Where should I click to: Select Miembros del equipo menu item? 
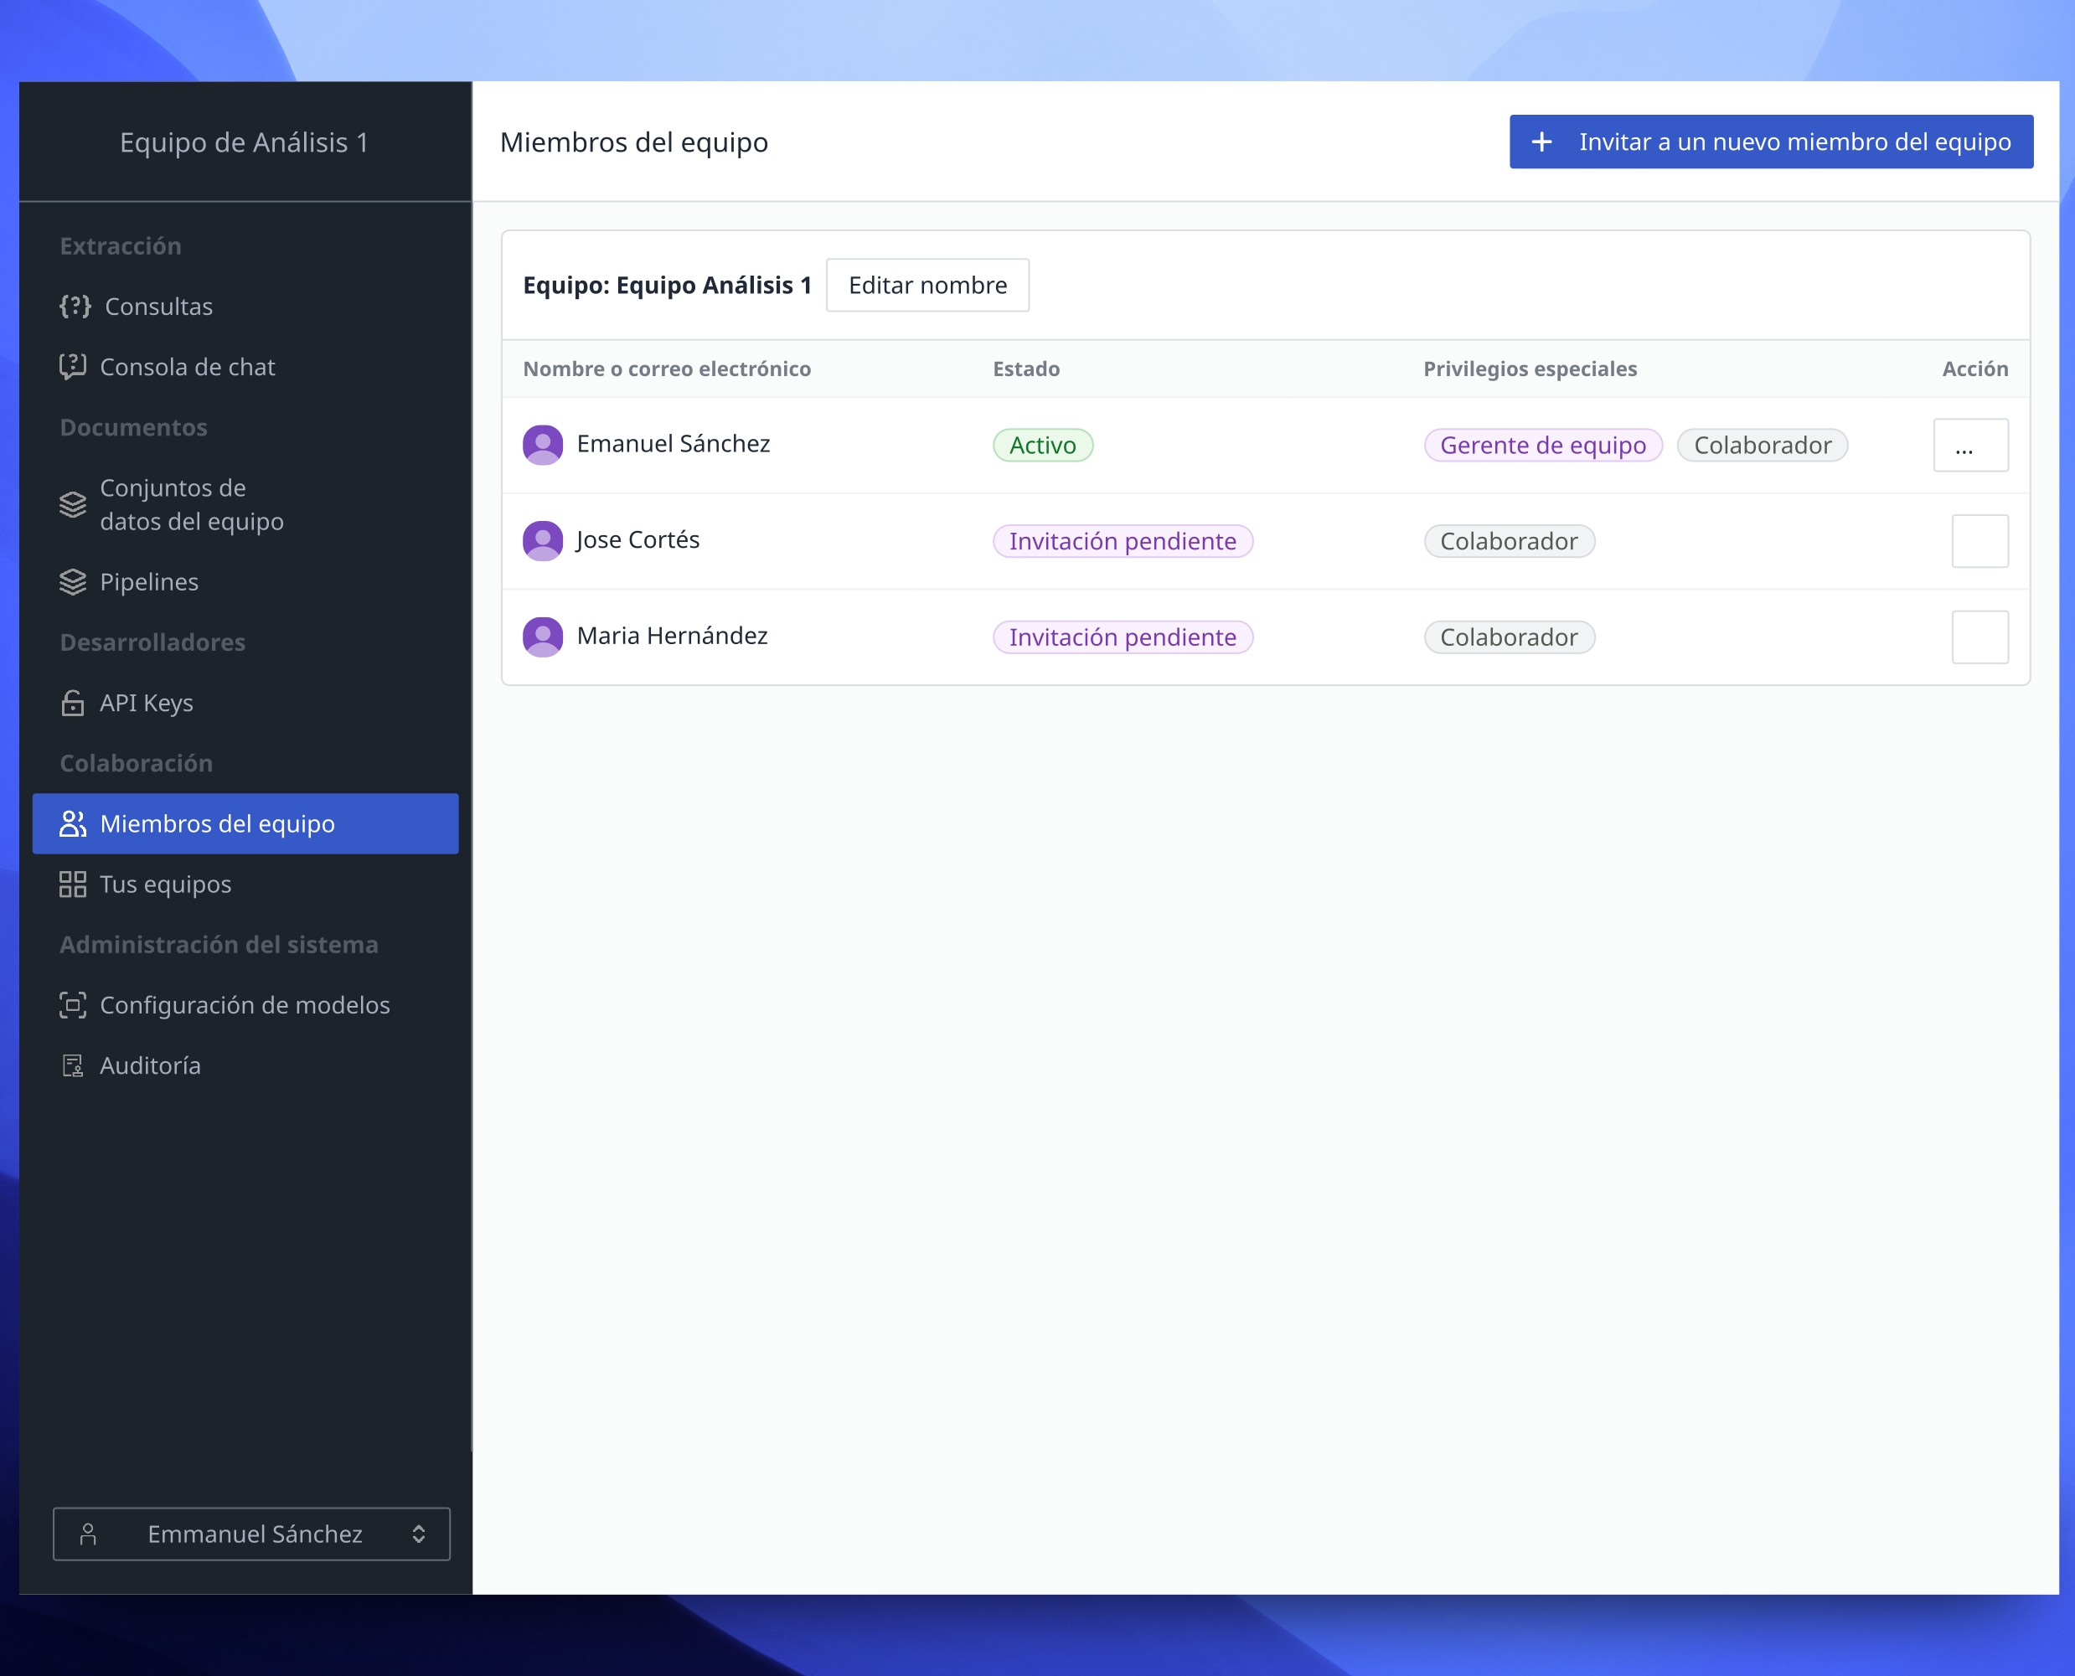click(x=245, y=823)
